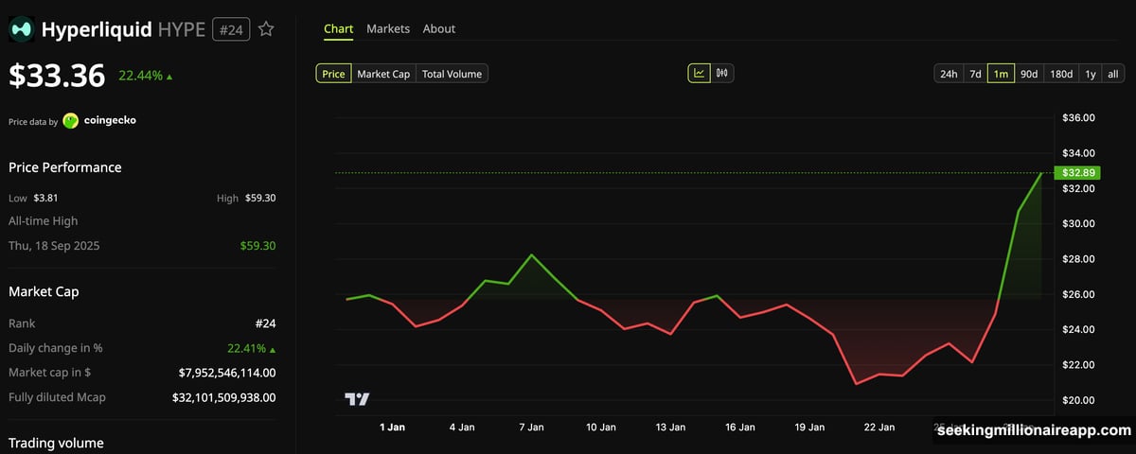Viewport: 1136px width, 454px height.
Task: Click the all-time high $59.30 green value
Action: [257, 246]
